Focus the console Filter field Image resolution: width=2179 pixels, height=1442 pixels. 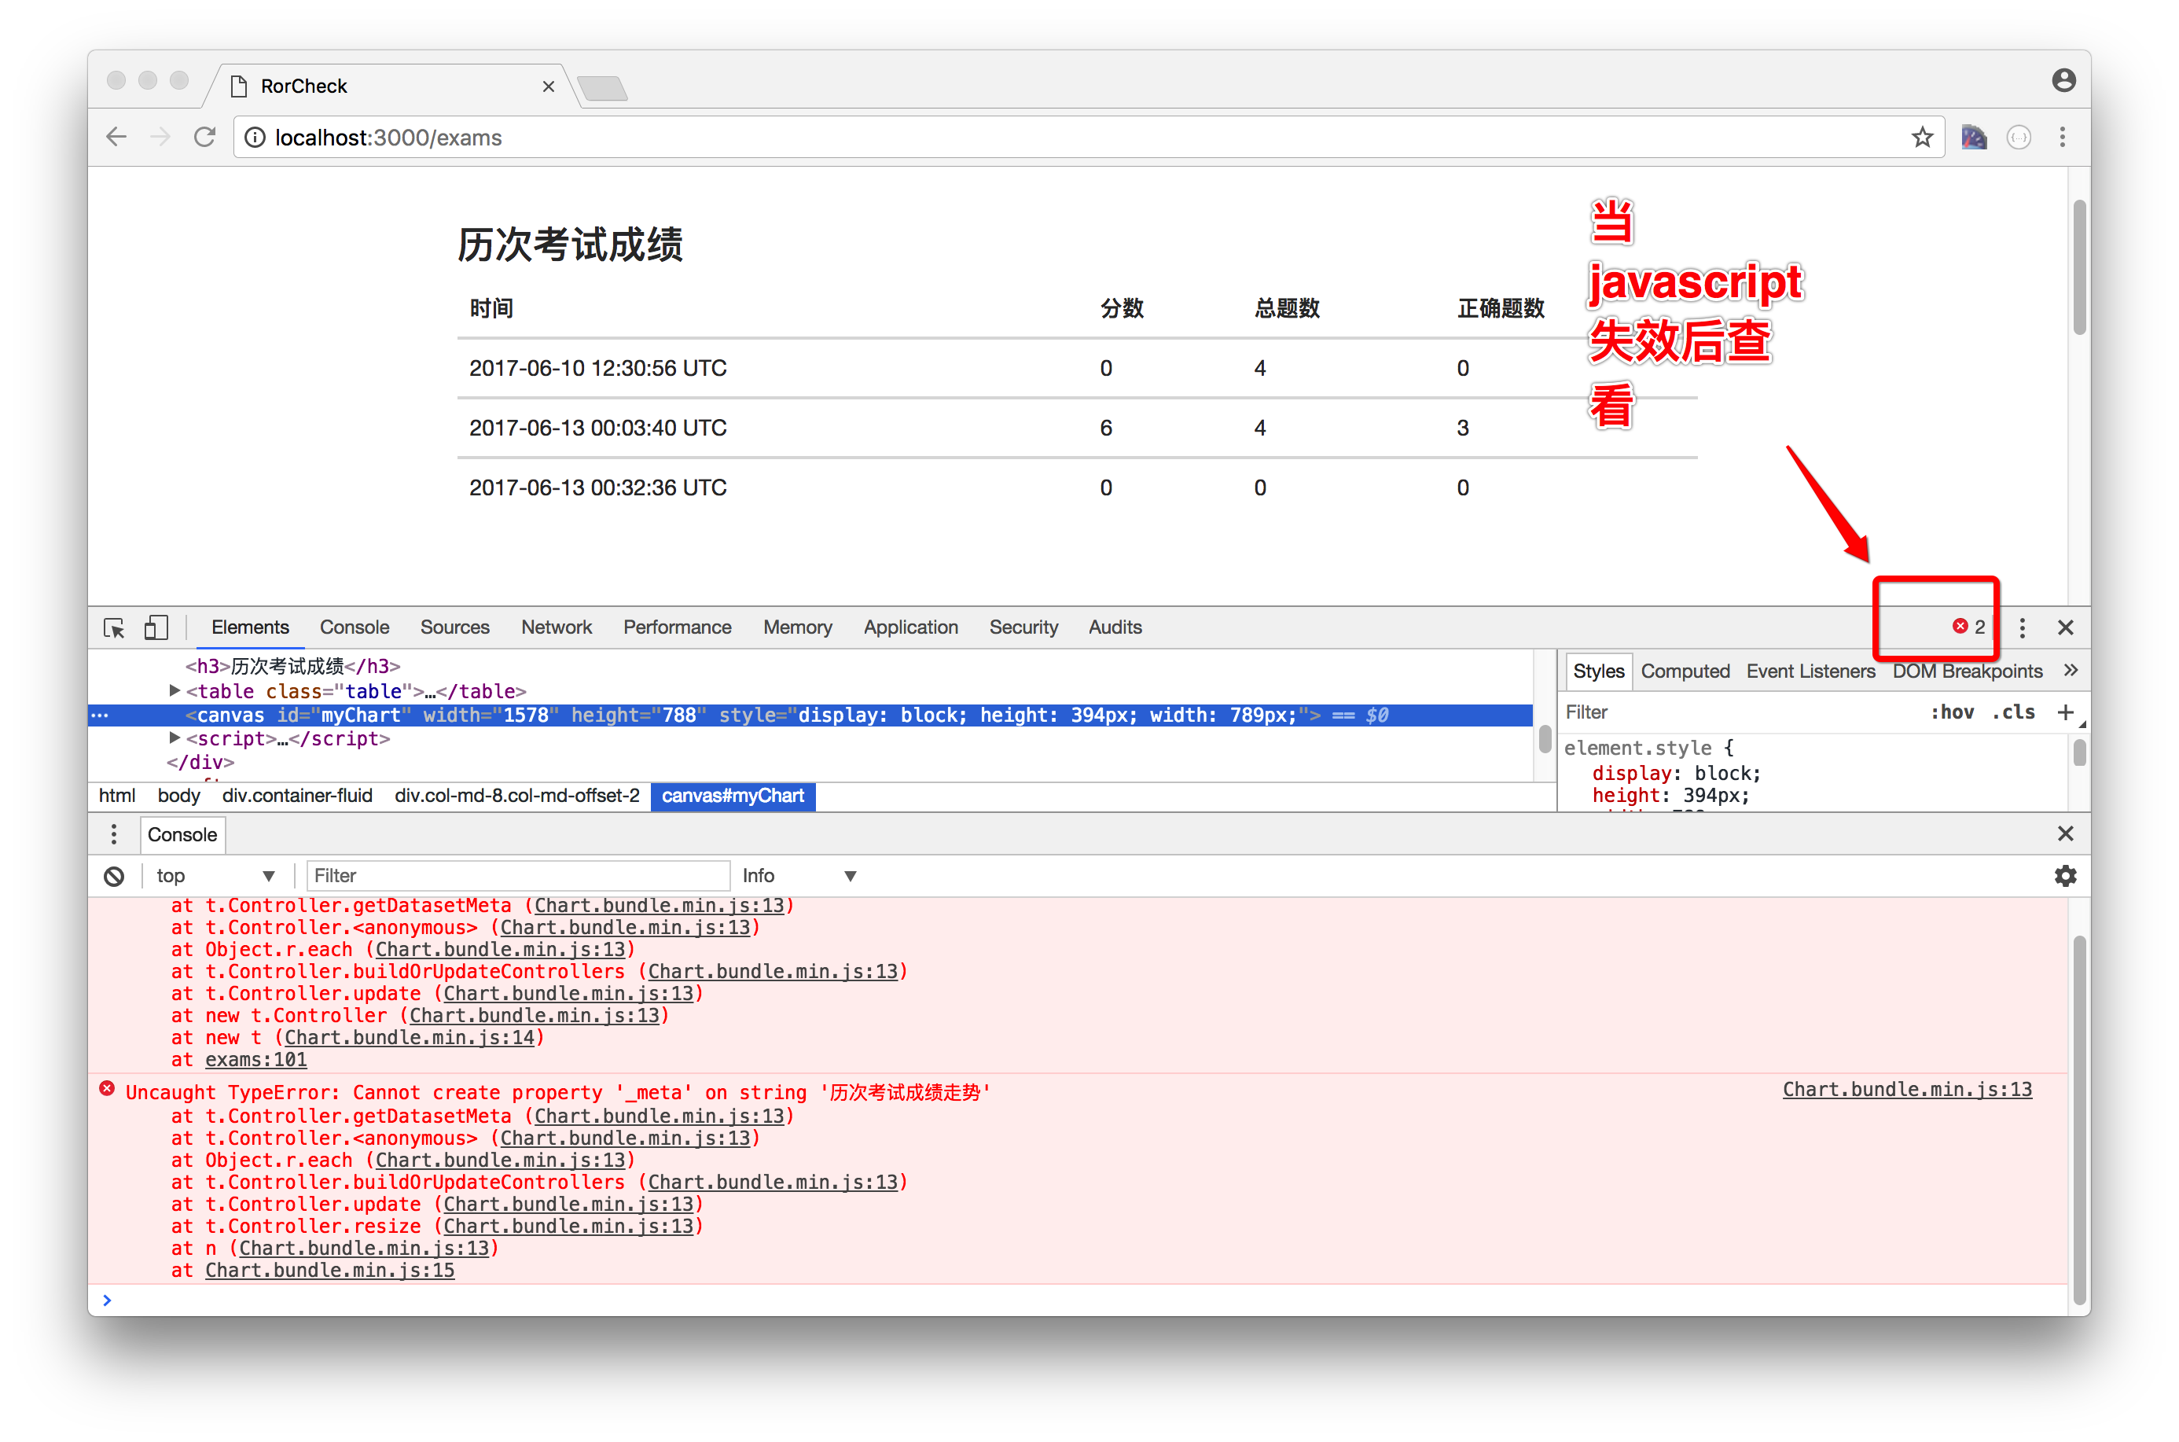519,877
